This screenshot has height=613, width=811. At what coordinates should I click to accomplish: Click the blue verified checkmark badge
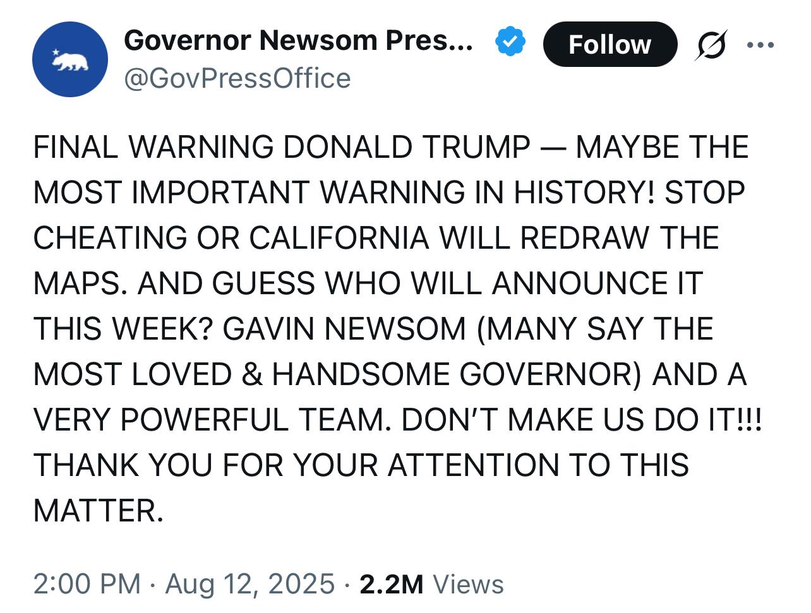510,42
